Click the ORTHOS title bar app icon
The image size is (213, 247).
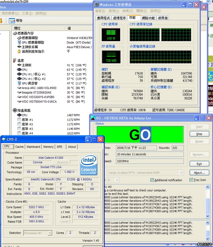(93, 118)
